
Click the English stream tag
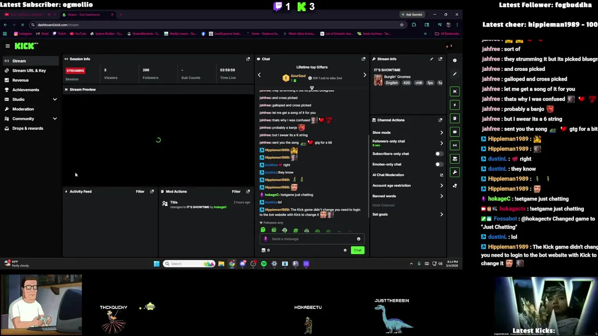pos(392,83)
